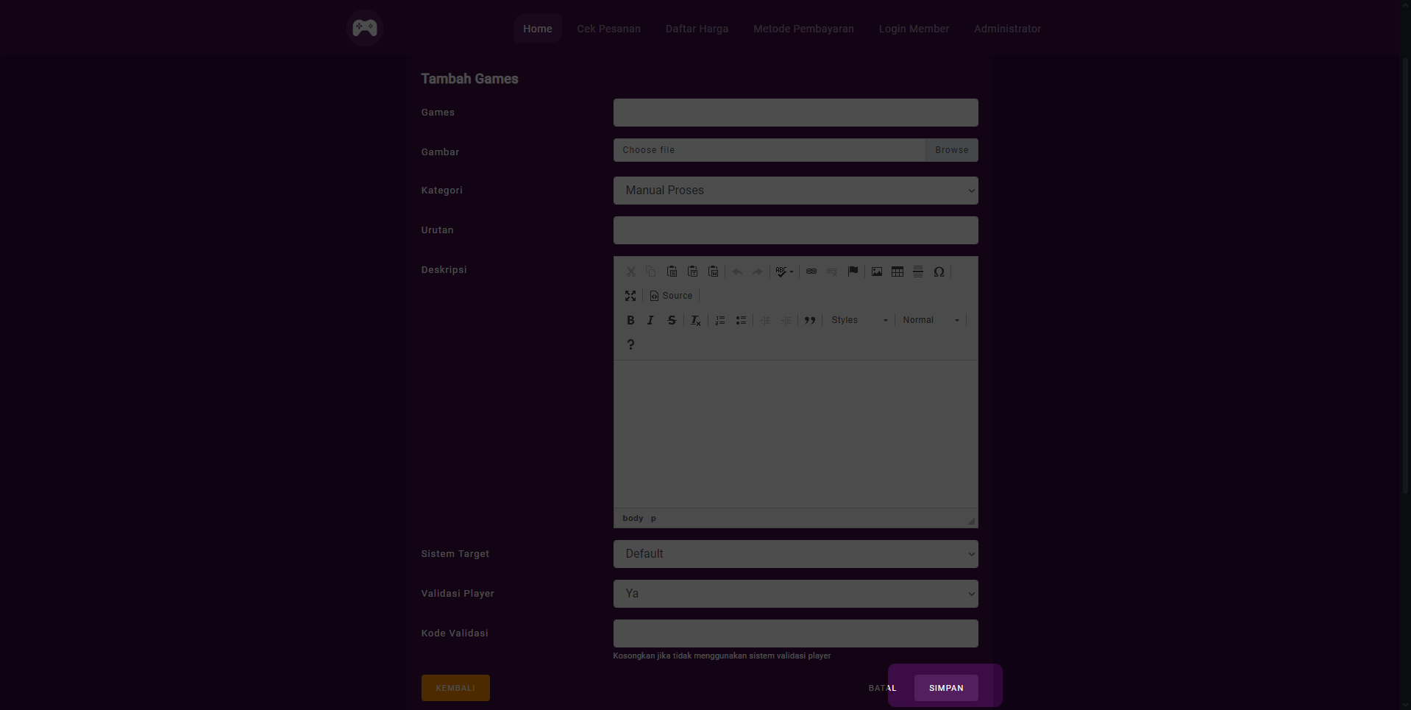Click the insert Link icon
The width and height of the screenshot is (1411, 710).
point(811,271)
